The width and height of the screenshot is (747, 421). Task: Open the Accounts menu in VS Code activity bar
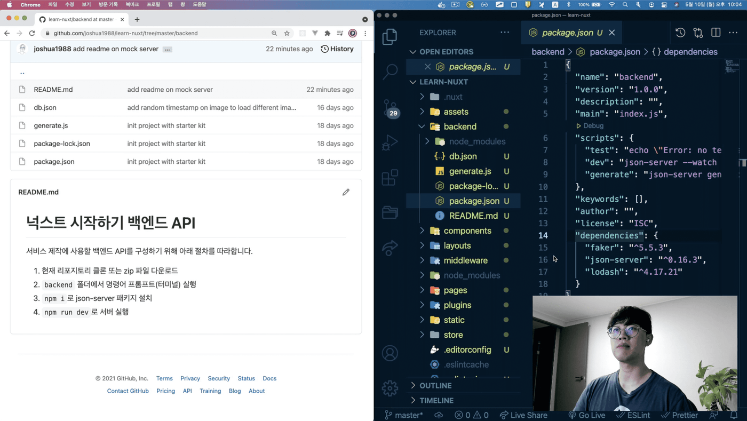click(390, 353)
